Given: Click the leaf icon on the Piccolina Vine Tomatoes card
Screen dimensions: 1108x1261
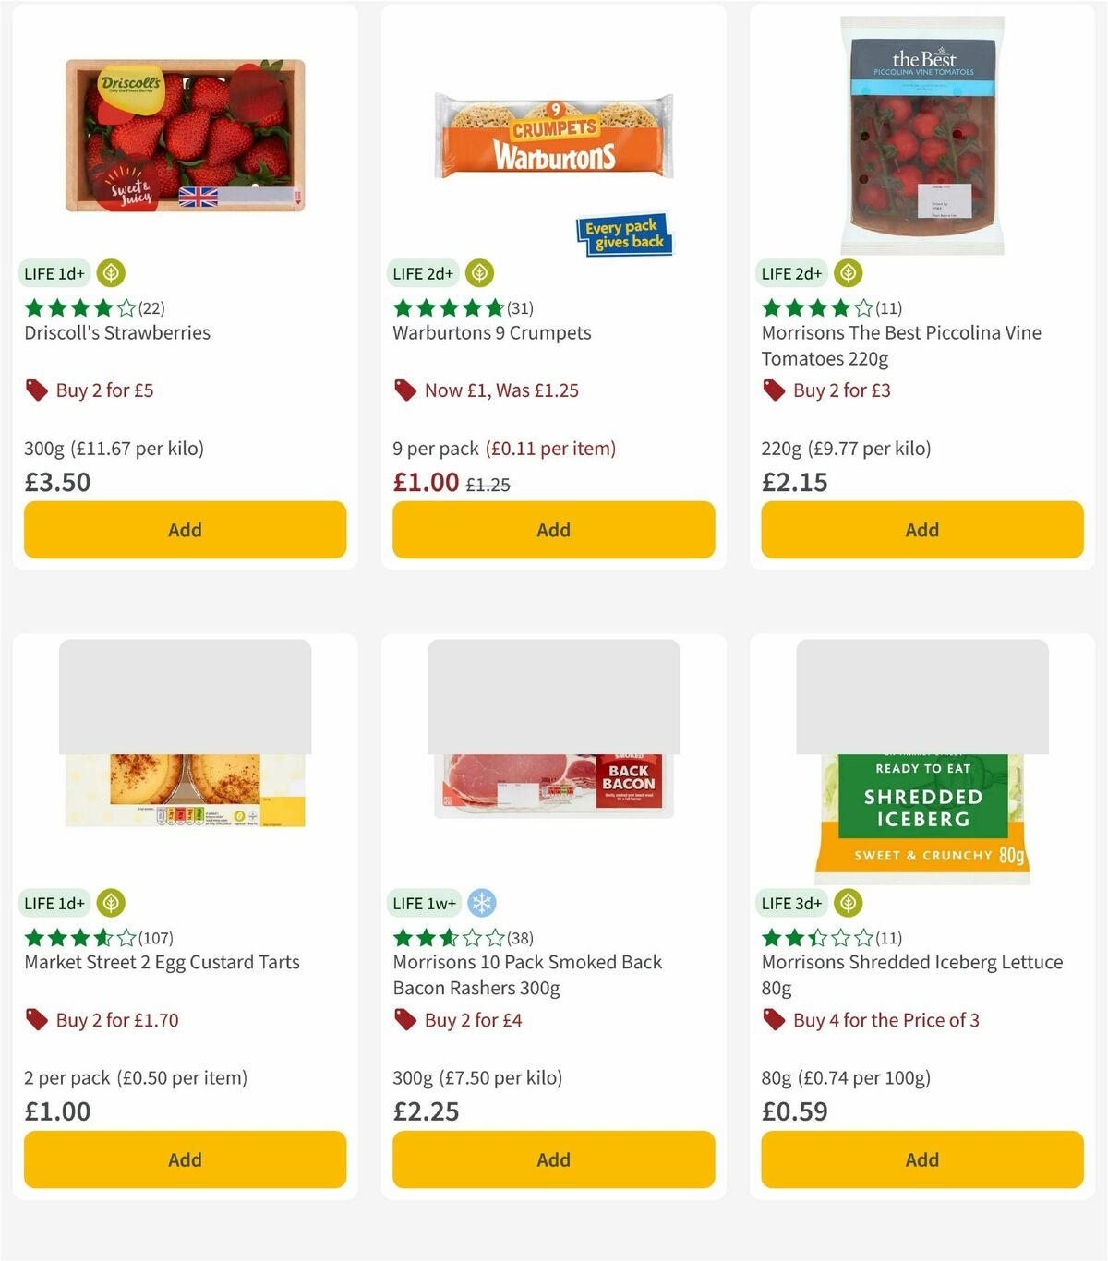Looking at the screenshot, I should coord(848,272).
